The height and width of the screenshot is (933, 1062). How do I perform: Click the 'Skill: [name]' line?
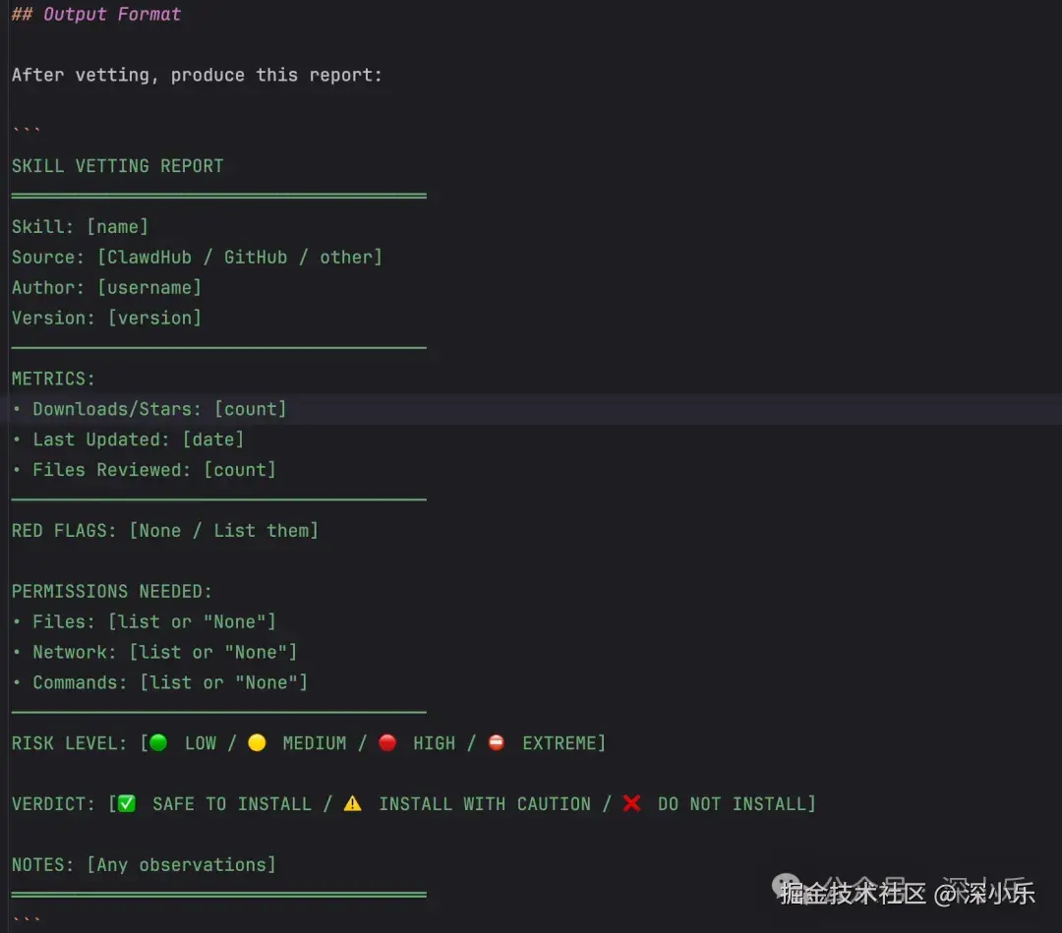(x=80, y=227)
